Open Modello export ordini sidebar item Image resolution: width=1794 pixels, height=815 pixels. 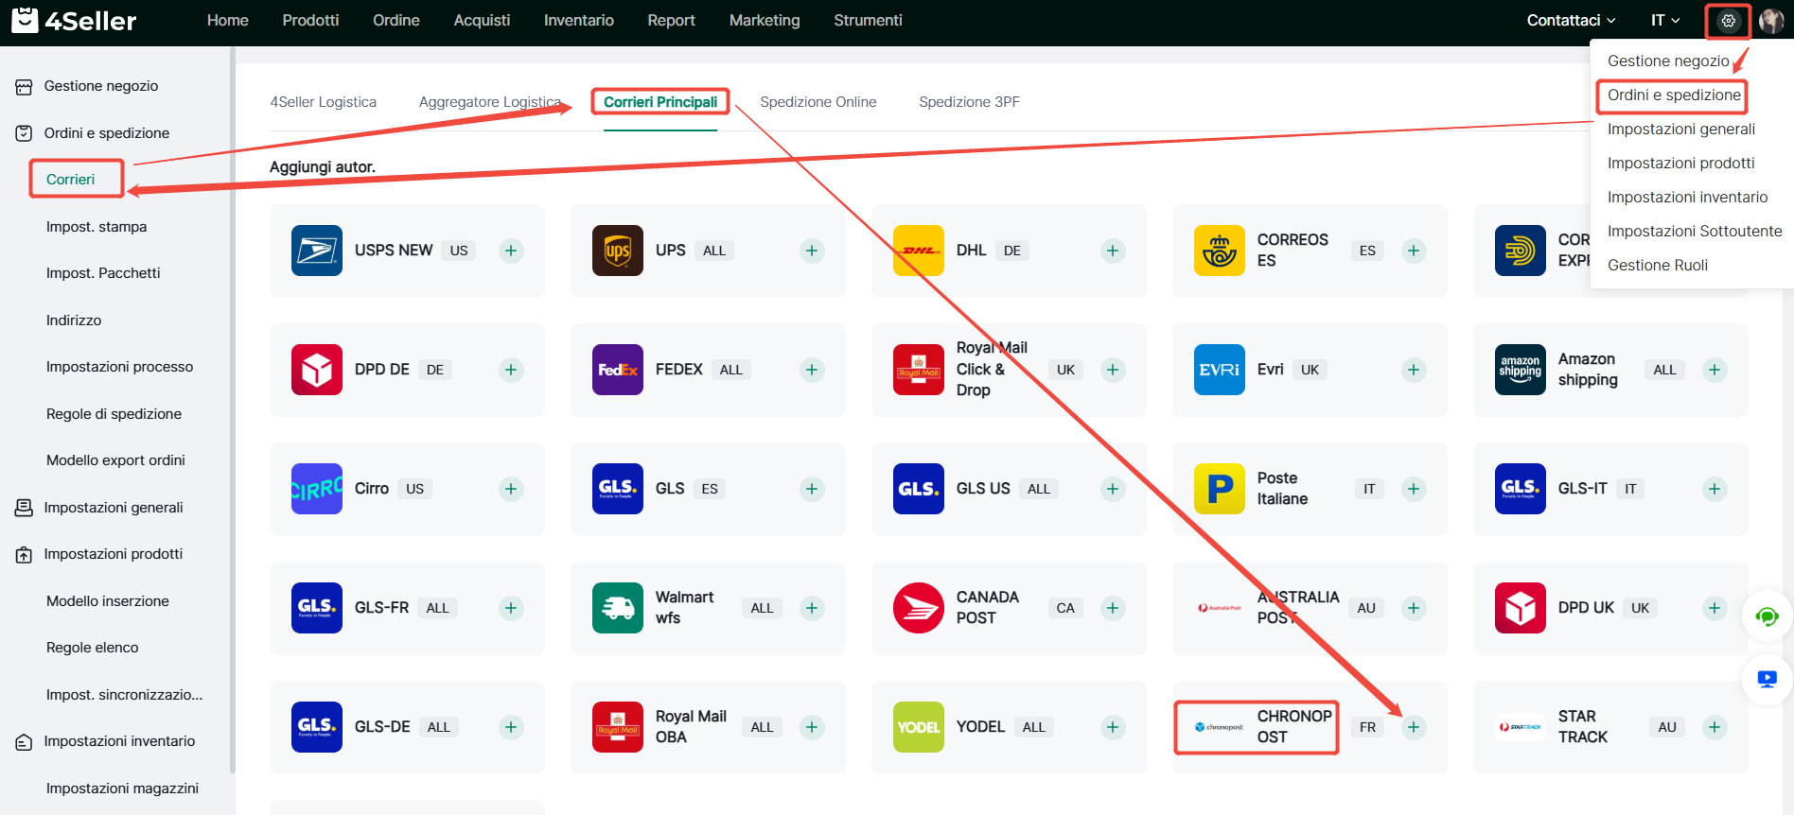coord(115,460)
